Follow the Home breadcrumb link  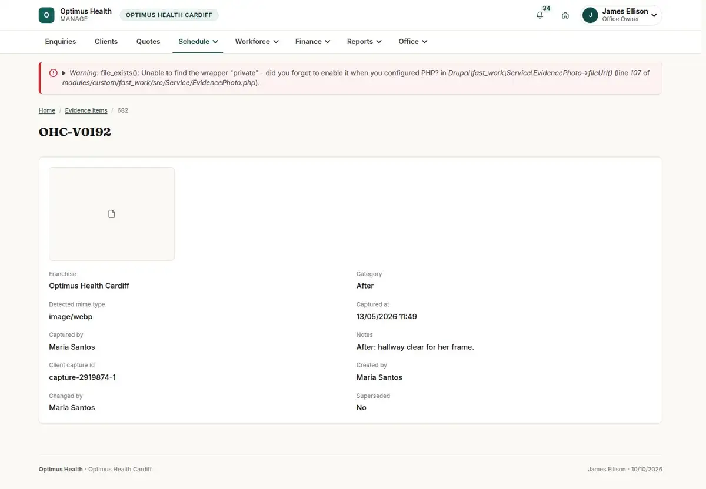47,110
